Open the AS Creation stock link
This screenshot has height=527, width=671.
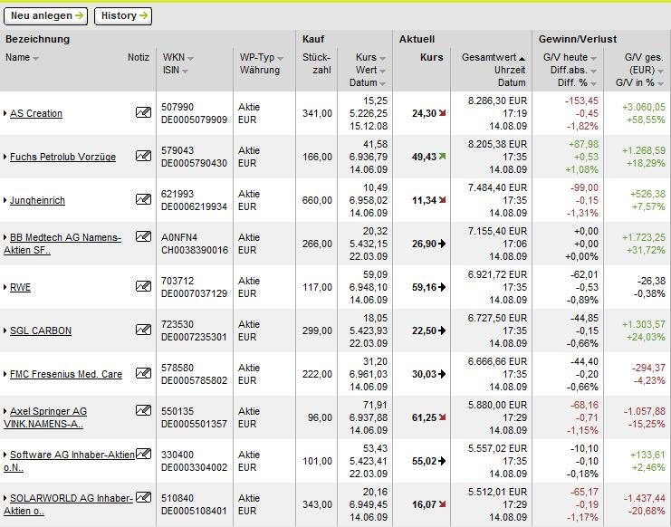pos(36,113)
